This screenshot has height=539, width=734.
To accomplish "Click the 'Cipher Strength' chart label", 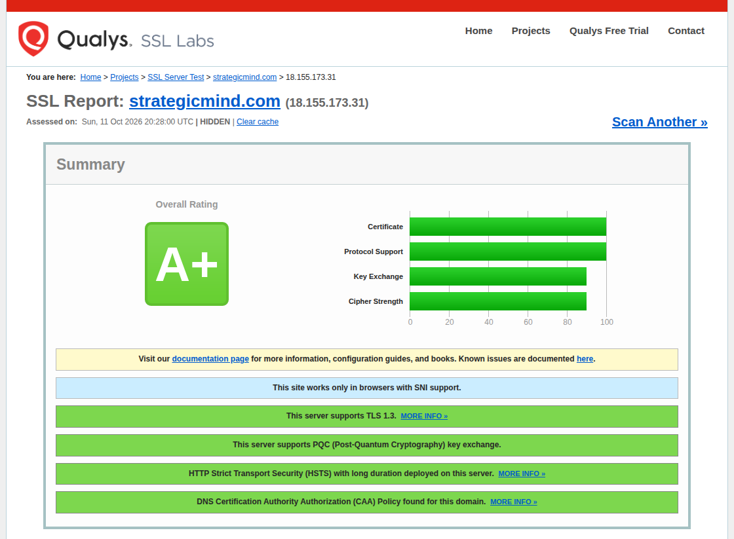I will click(376, 301).
